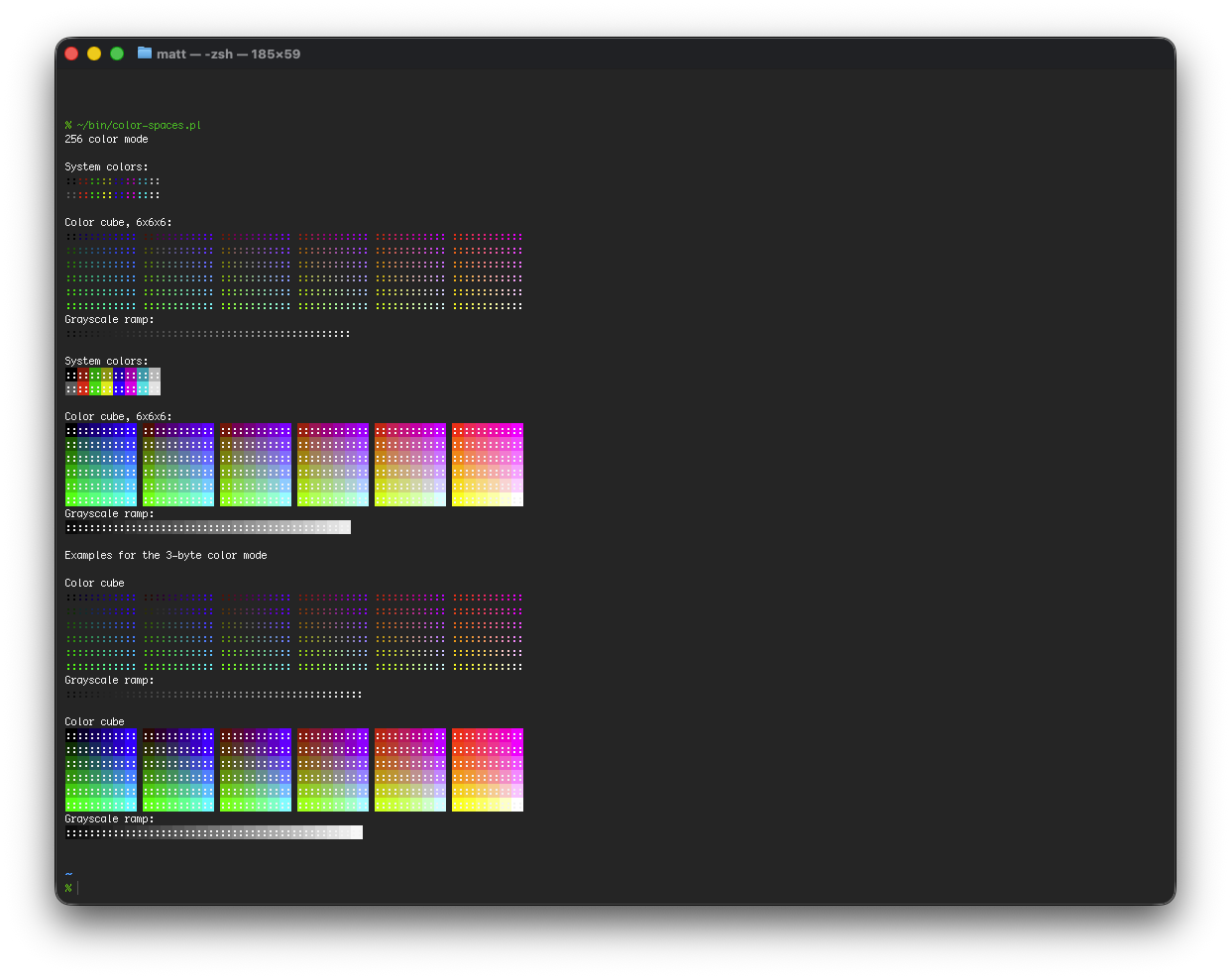Click the rightmost magenta-yellow color cube panel

pyautogui.click(x=487, y=465)
